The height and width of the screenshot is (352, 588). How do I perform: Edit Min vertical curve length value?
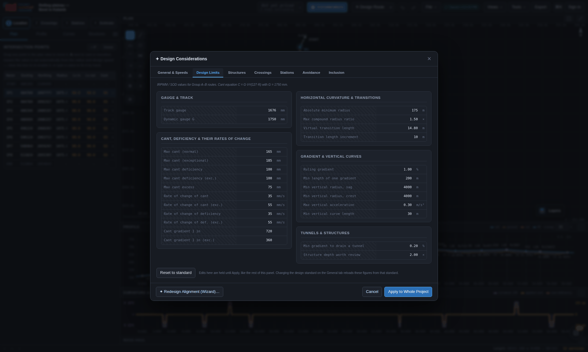[x=395, y=214]
